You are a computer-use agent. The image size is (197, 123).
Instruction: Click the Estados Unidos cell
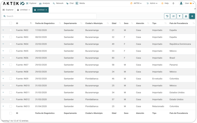click(x=177, y=93)
